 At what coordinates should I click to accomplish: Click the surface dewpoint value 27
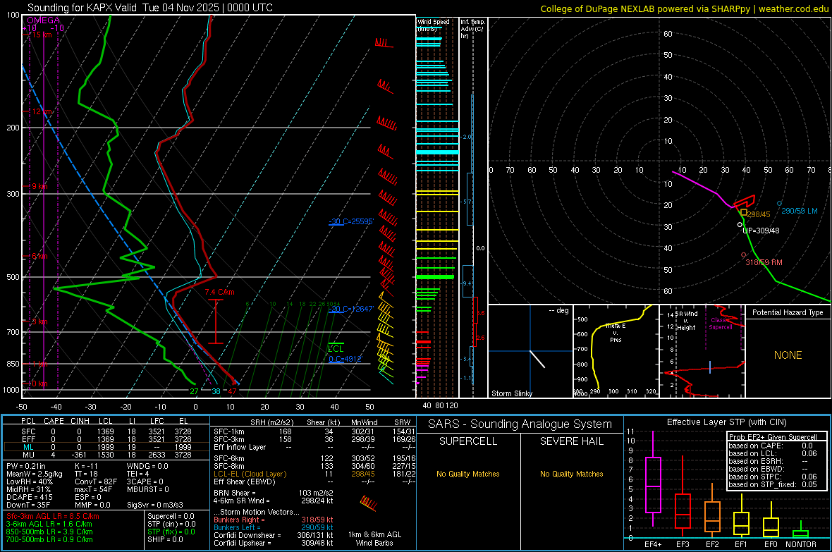194,392
